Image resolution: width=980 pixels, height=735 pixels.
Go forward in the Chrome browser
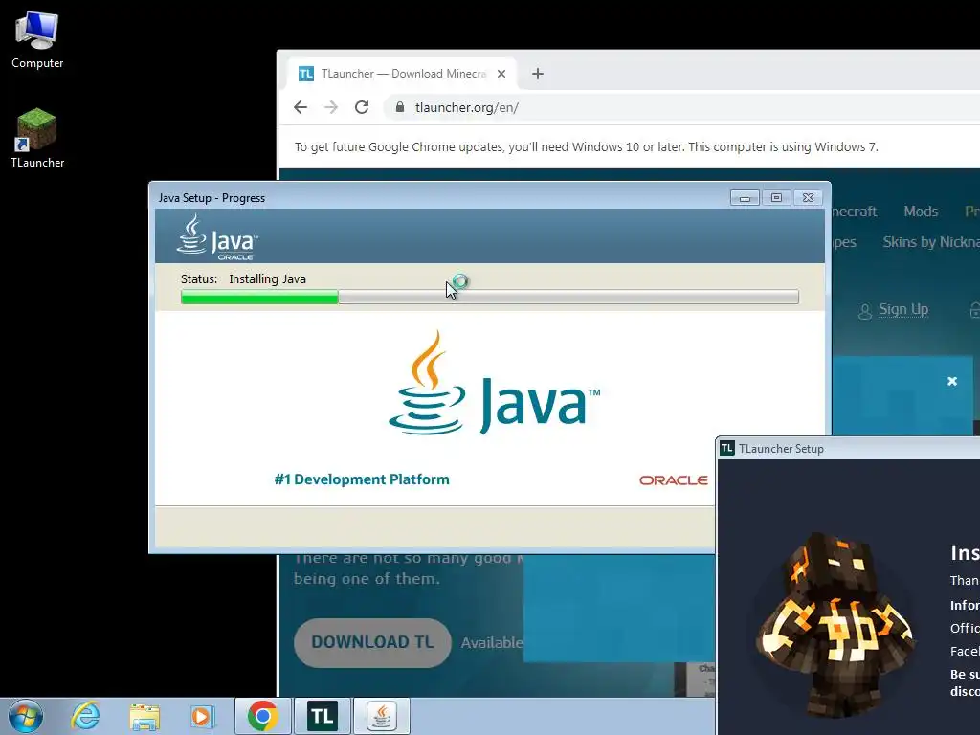(x=331, y=107)
